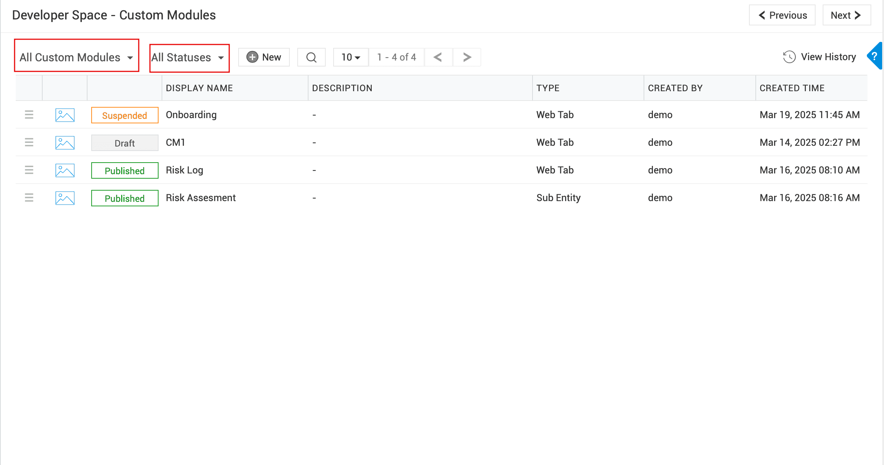
Task: Click the search magnifier icon
Action: [x=311, y=57]
